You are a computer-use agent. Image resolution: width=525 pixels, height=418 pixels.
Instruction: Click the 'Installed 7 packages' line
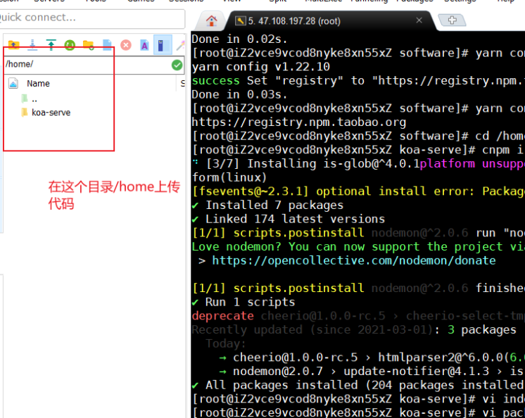267,205
